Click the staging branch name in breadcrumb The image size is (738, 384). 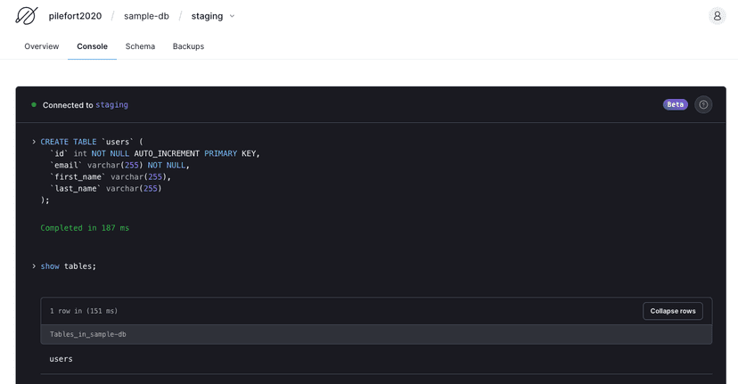207,16
